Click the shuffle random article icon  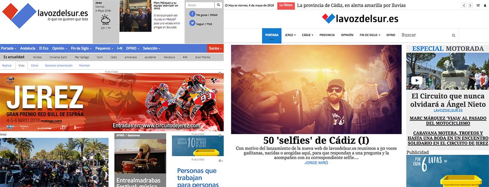point(478,5)
